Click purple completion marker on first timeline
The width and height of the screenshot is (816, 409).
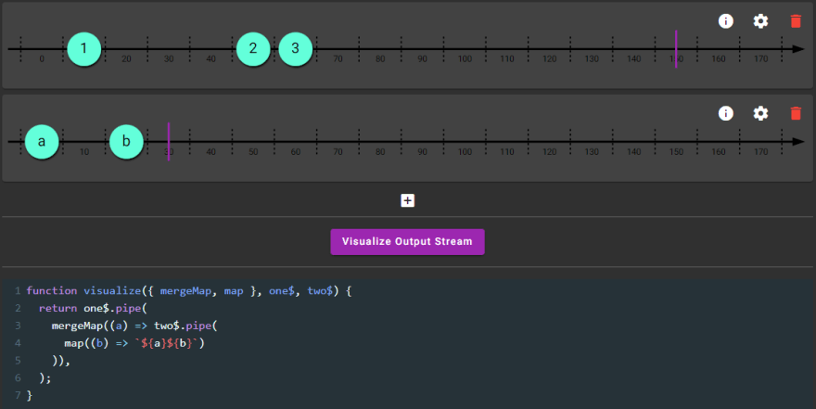(x=676, y=49)
